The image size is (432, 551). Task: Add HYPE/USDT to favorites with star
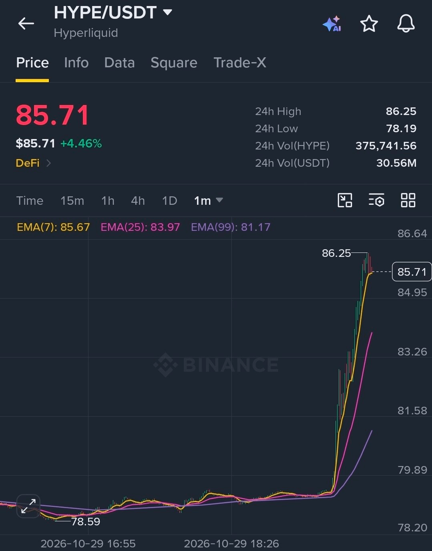tap(369, 24)
